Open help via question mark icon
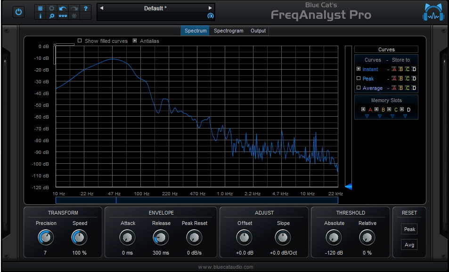449x272 pixels. tap(85, 8)
